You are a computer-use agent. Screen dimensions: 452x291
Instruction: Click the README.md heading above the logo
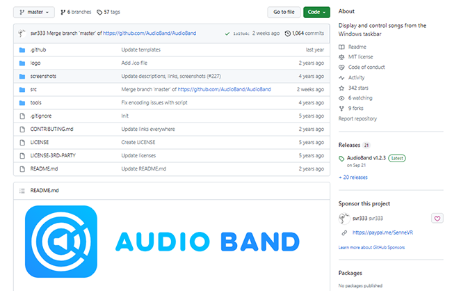coord(45,191)
